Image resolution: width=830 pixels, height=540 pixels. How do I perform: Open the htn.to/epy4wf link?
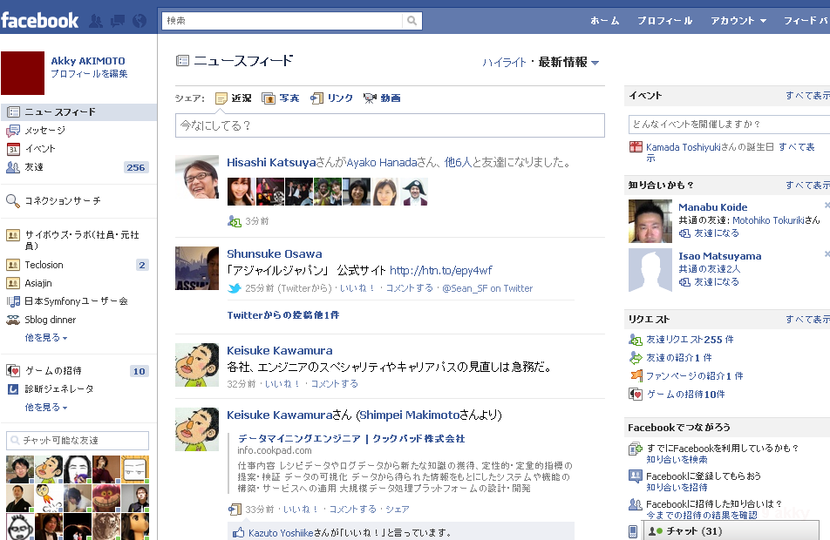point(440,271)
